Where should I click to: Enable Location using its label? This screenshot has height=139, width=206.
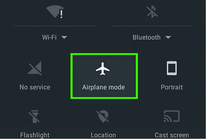point(103,135)
